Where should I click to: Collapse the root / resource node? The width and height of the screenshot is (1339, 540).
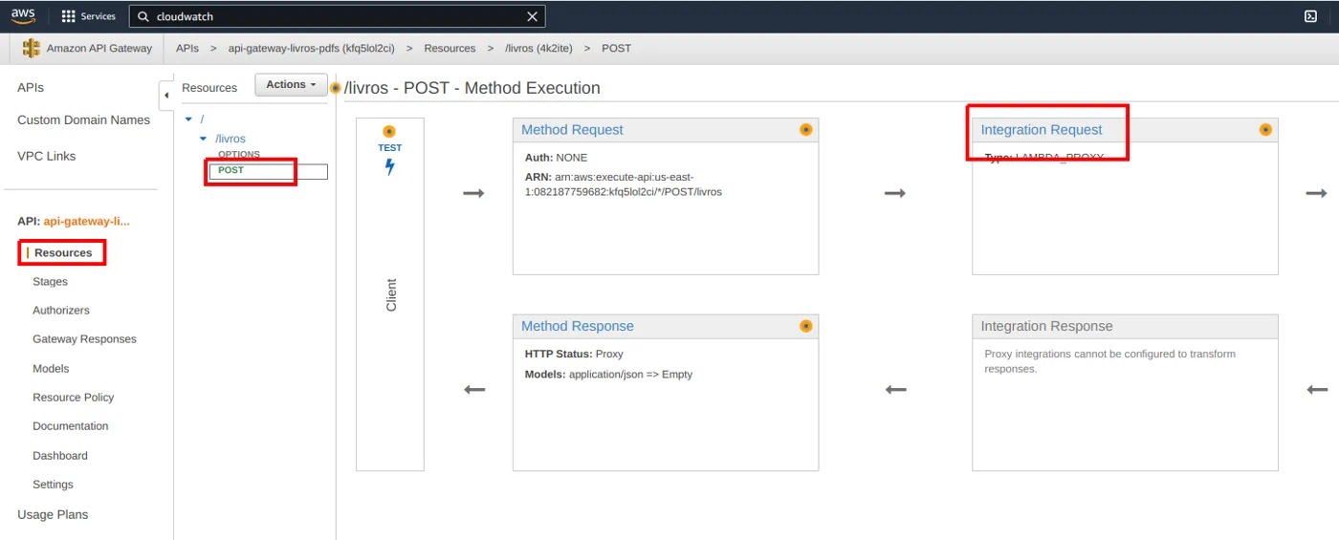click(188, 119)
